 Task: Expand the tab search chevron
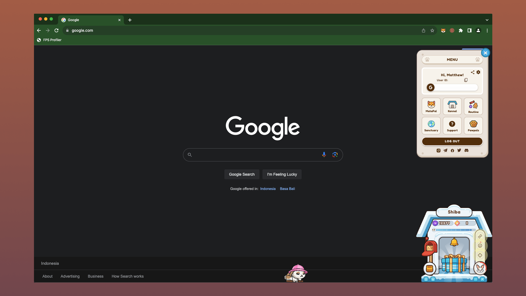[x=487, y=20]
